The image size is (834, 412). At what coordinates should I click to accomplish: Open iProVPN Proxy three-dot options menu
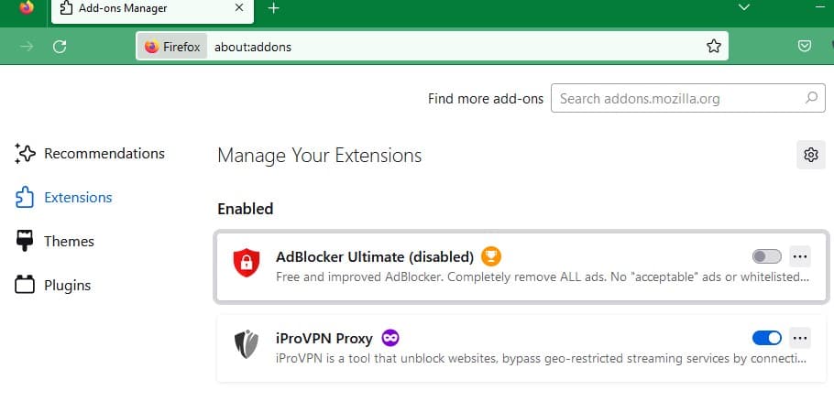[x=800, y=338]
